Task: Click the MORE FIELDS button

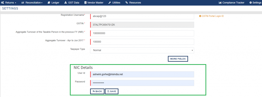Action: click(x=178, y=59)
